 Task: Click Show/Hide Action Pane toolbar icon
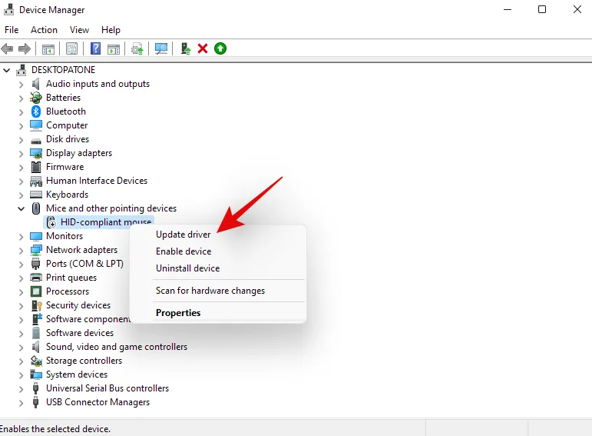pyautogui.click(x=114, y=48)
